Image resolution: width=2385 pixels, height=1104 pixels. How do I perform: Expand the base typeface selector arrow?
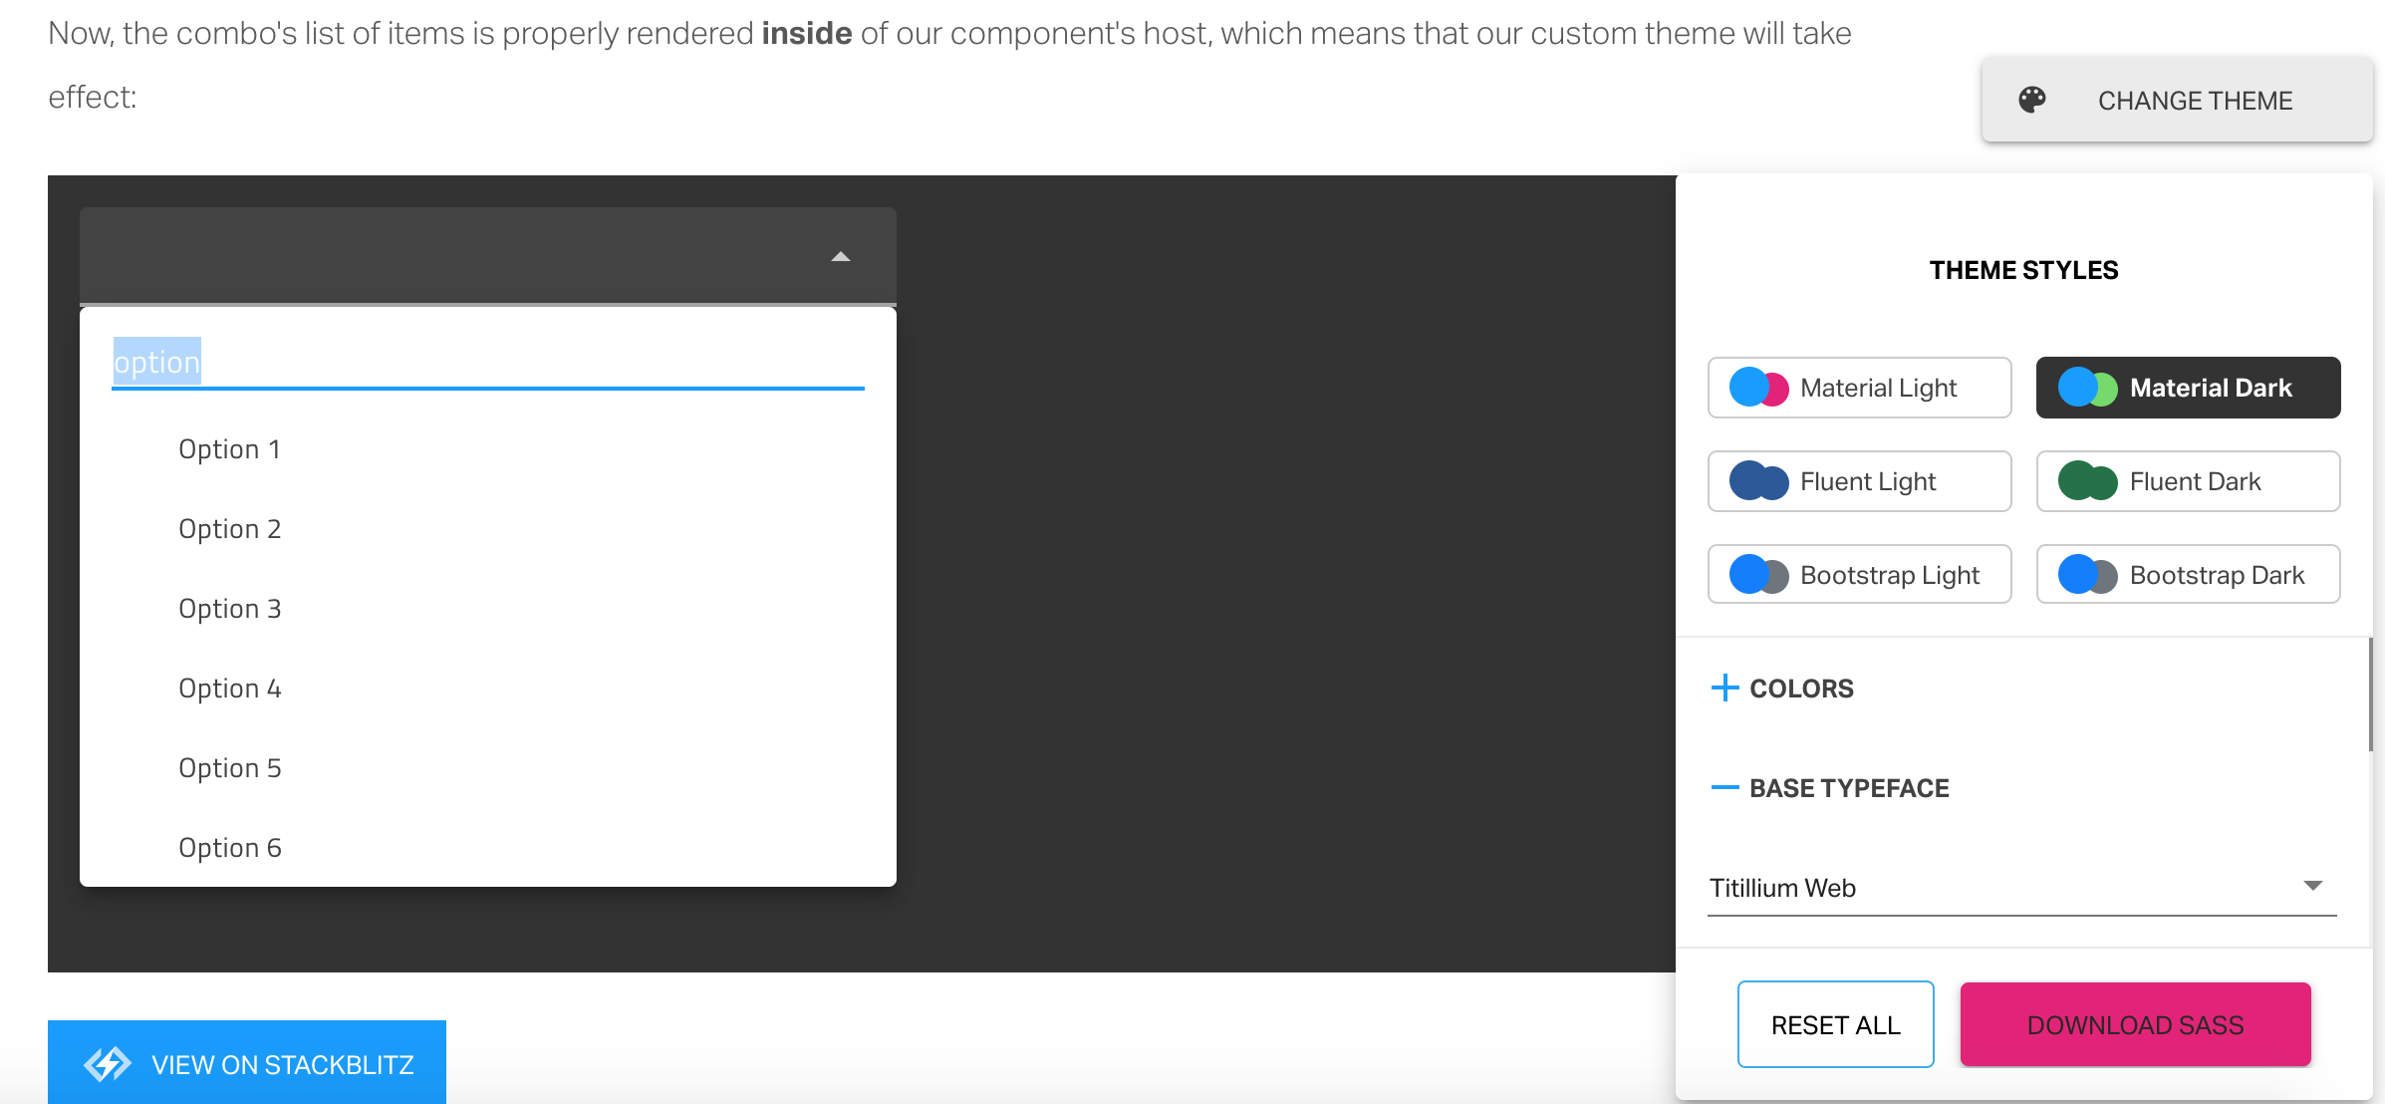tap(2313, 885)
